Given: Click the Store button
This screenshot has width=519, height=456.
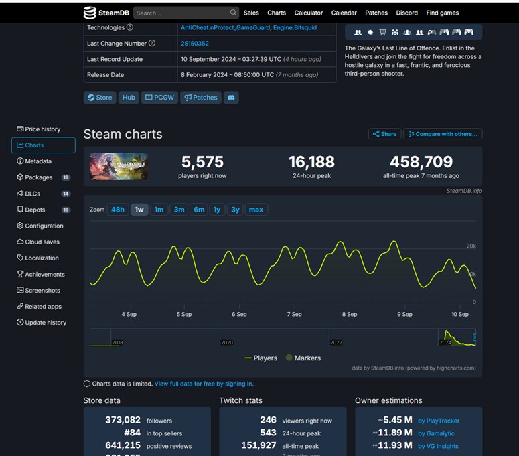Looking at the screenshot, I should click(x=99, y=98).
